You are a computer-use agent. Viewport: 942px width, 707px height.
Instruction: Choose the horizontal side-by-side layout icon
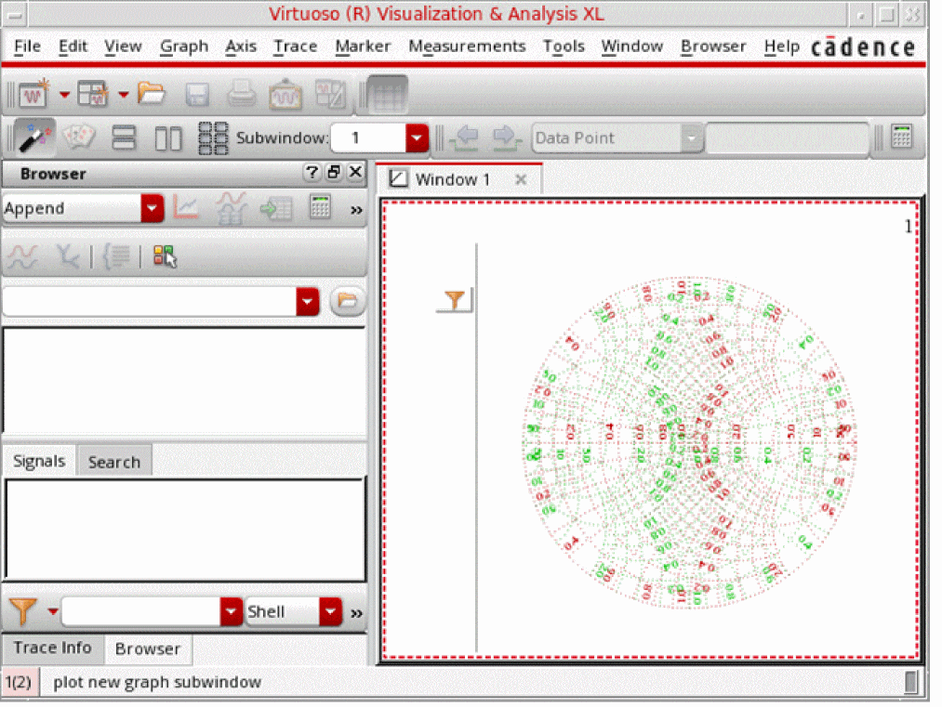tap(168, 138)
